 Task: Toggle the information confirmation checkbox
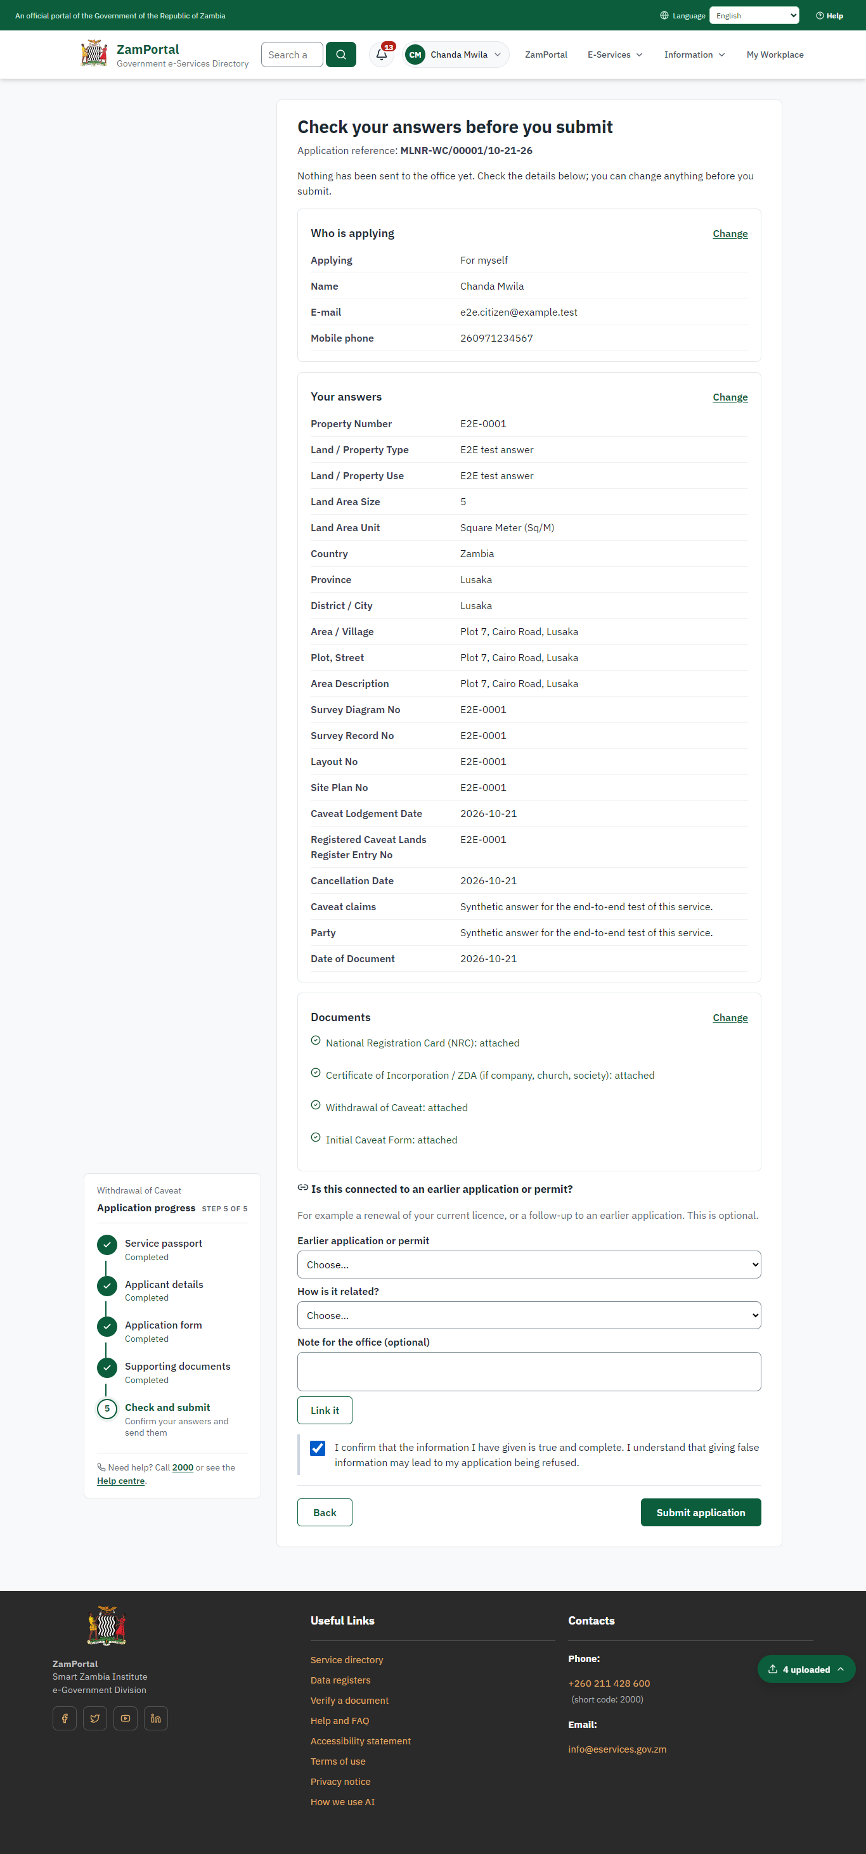coord(318,1448)
